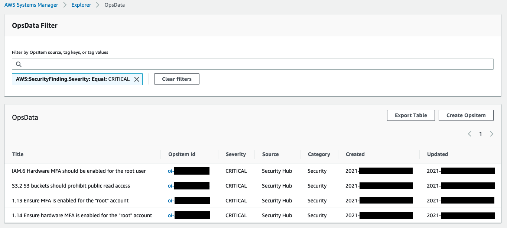Click the Clear filters button
The image size is (507, 228).
click(176, 79)
